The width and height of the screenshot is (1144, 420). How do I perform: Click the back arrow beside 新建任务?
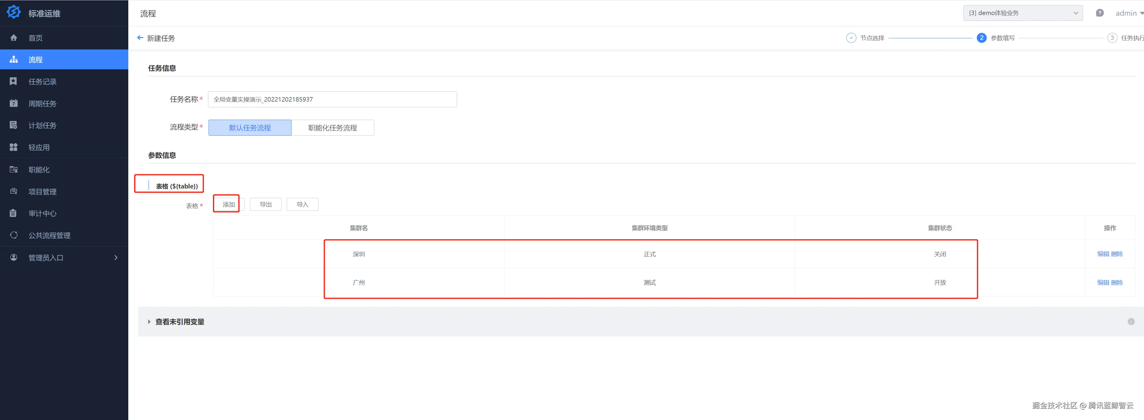(x=140, y=38)
